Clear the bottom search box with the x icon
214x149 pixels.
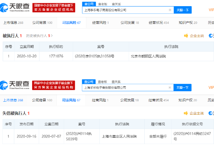click(169, 87)
